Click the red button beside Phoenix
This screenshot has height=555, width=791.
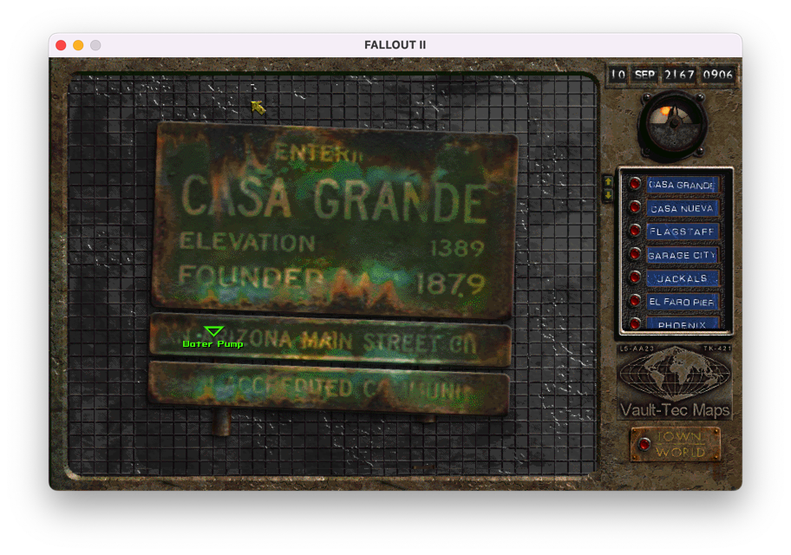[635, 323]
